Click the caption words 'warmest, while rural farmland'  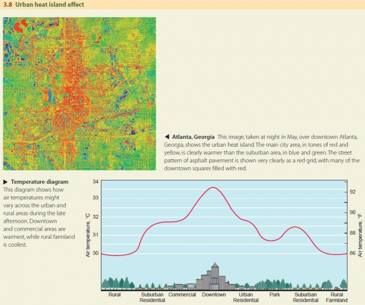pos(39,236)
